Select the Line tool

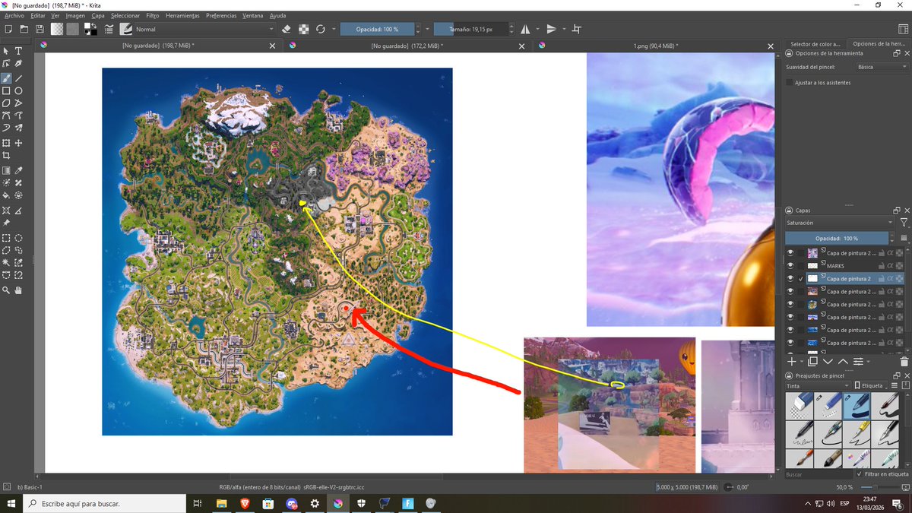coord(18,78)
